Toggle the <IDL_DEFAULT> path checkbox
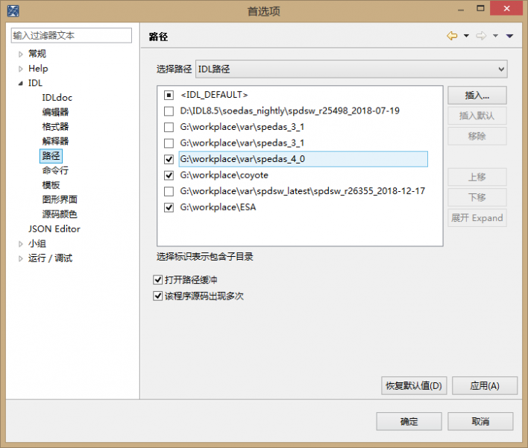The width and height of the screenshot is (528, 448). pos(169,96)
